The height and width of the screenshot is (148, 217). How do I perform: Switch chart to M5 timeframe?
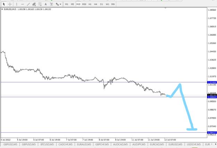(x=72, y=4)
